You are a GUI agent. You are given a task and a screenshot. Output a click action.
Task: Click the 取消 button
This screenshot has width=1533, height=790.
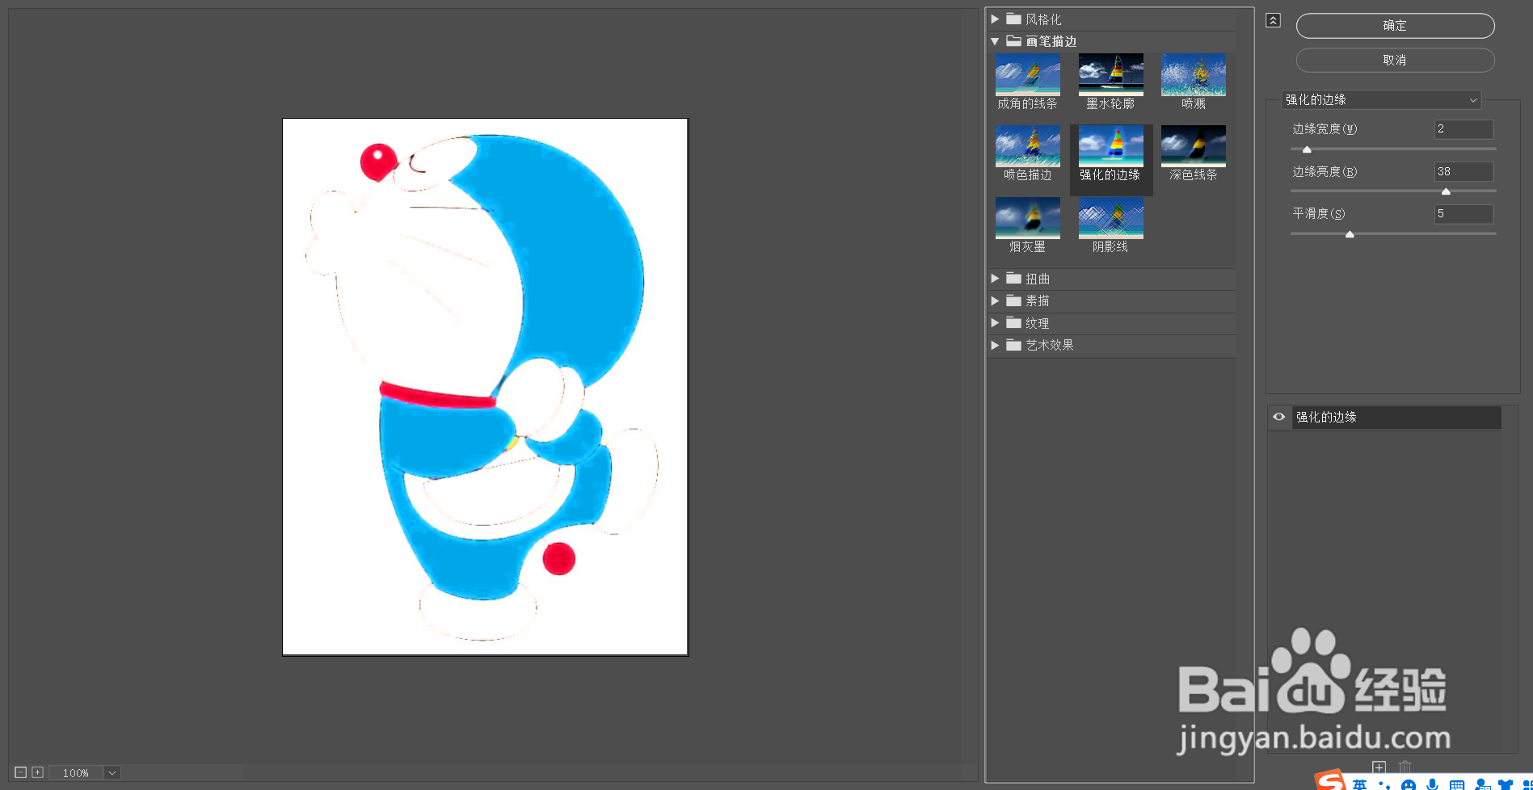coord(1395,60)
